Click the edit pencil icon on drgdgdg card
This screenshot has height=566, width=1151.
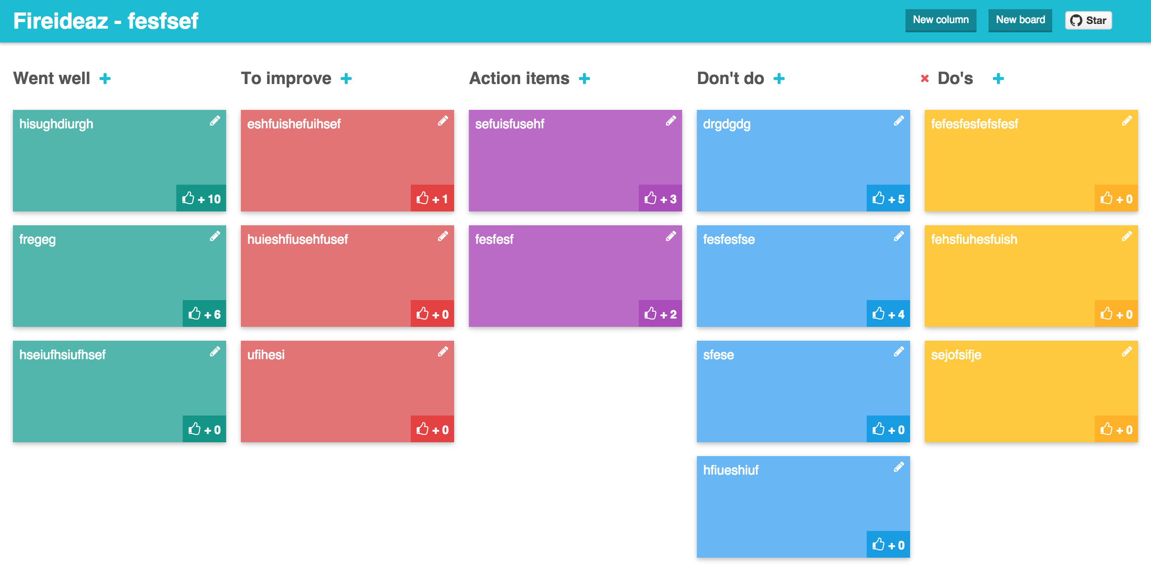point(899,120)
